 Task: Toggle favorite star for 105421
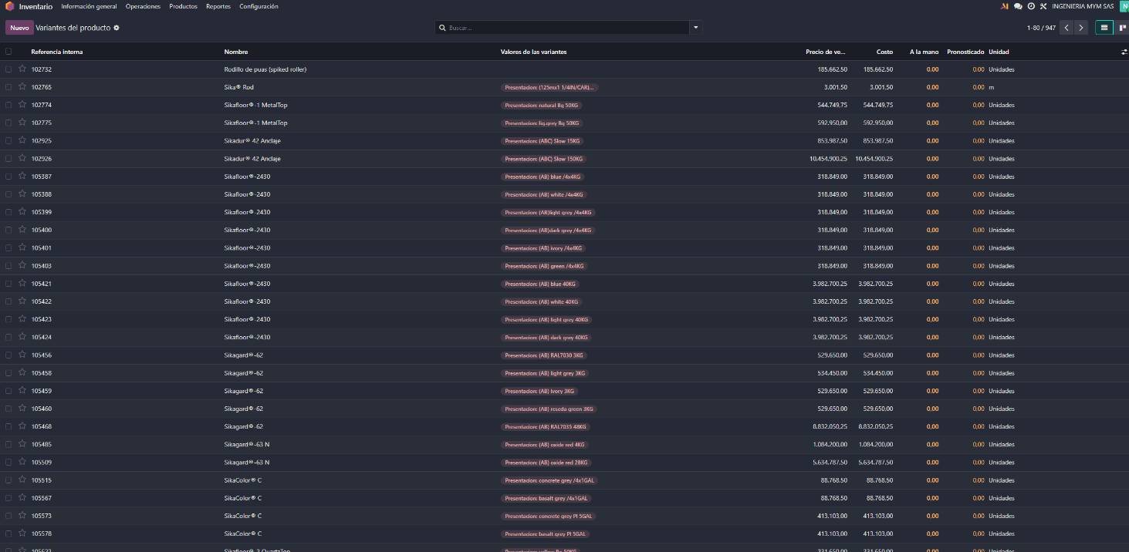click(22, 283)
